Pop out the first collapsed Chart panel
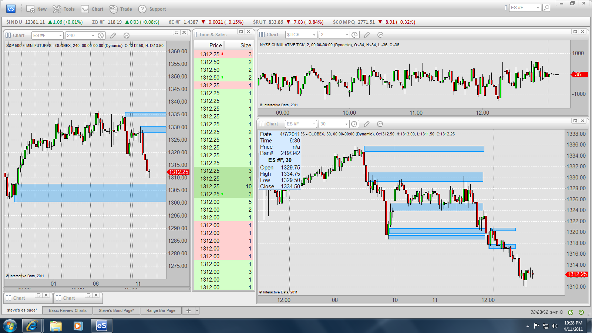The image size is (592, 333). click(x=38, y=295)
